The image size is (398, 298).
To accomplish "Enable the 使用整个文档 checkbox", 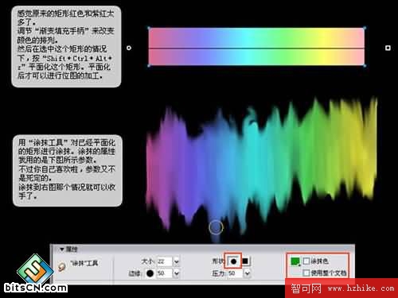I will [x=306, y=273].
